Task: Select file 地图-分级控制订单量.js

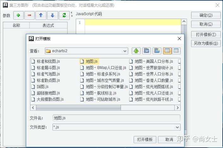Action: 104,87
